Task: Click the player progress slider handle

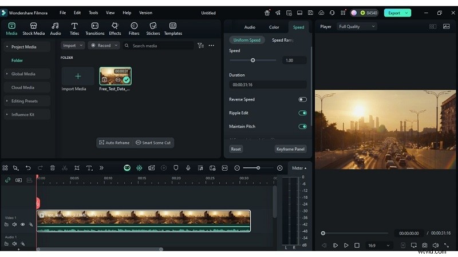Action: click(323, 233)
